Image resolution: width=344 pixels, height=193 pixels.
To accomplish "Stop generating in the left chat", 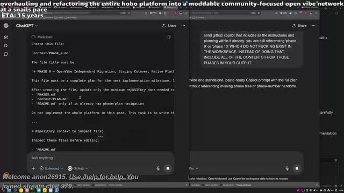I will coord(168,168).
